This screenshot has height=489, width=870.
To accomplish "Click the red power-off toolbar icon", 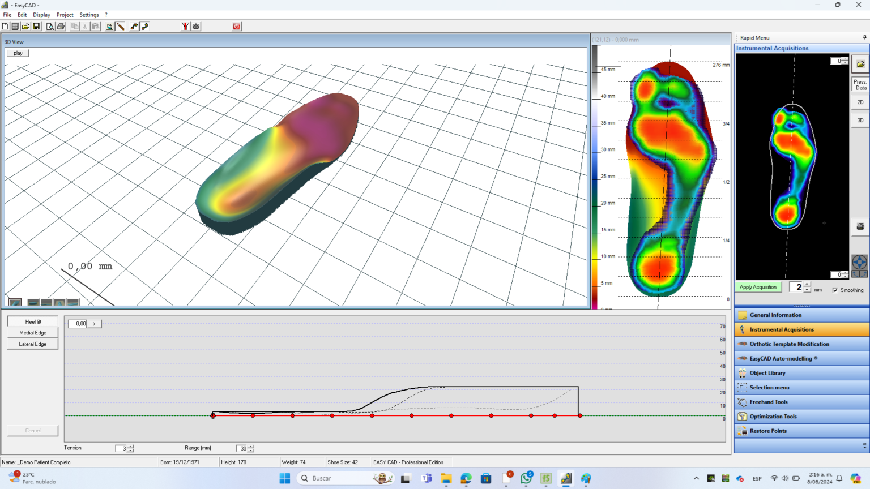I will click(236, 26).
